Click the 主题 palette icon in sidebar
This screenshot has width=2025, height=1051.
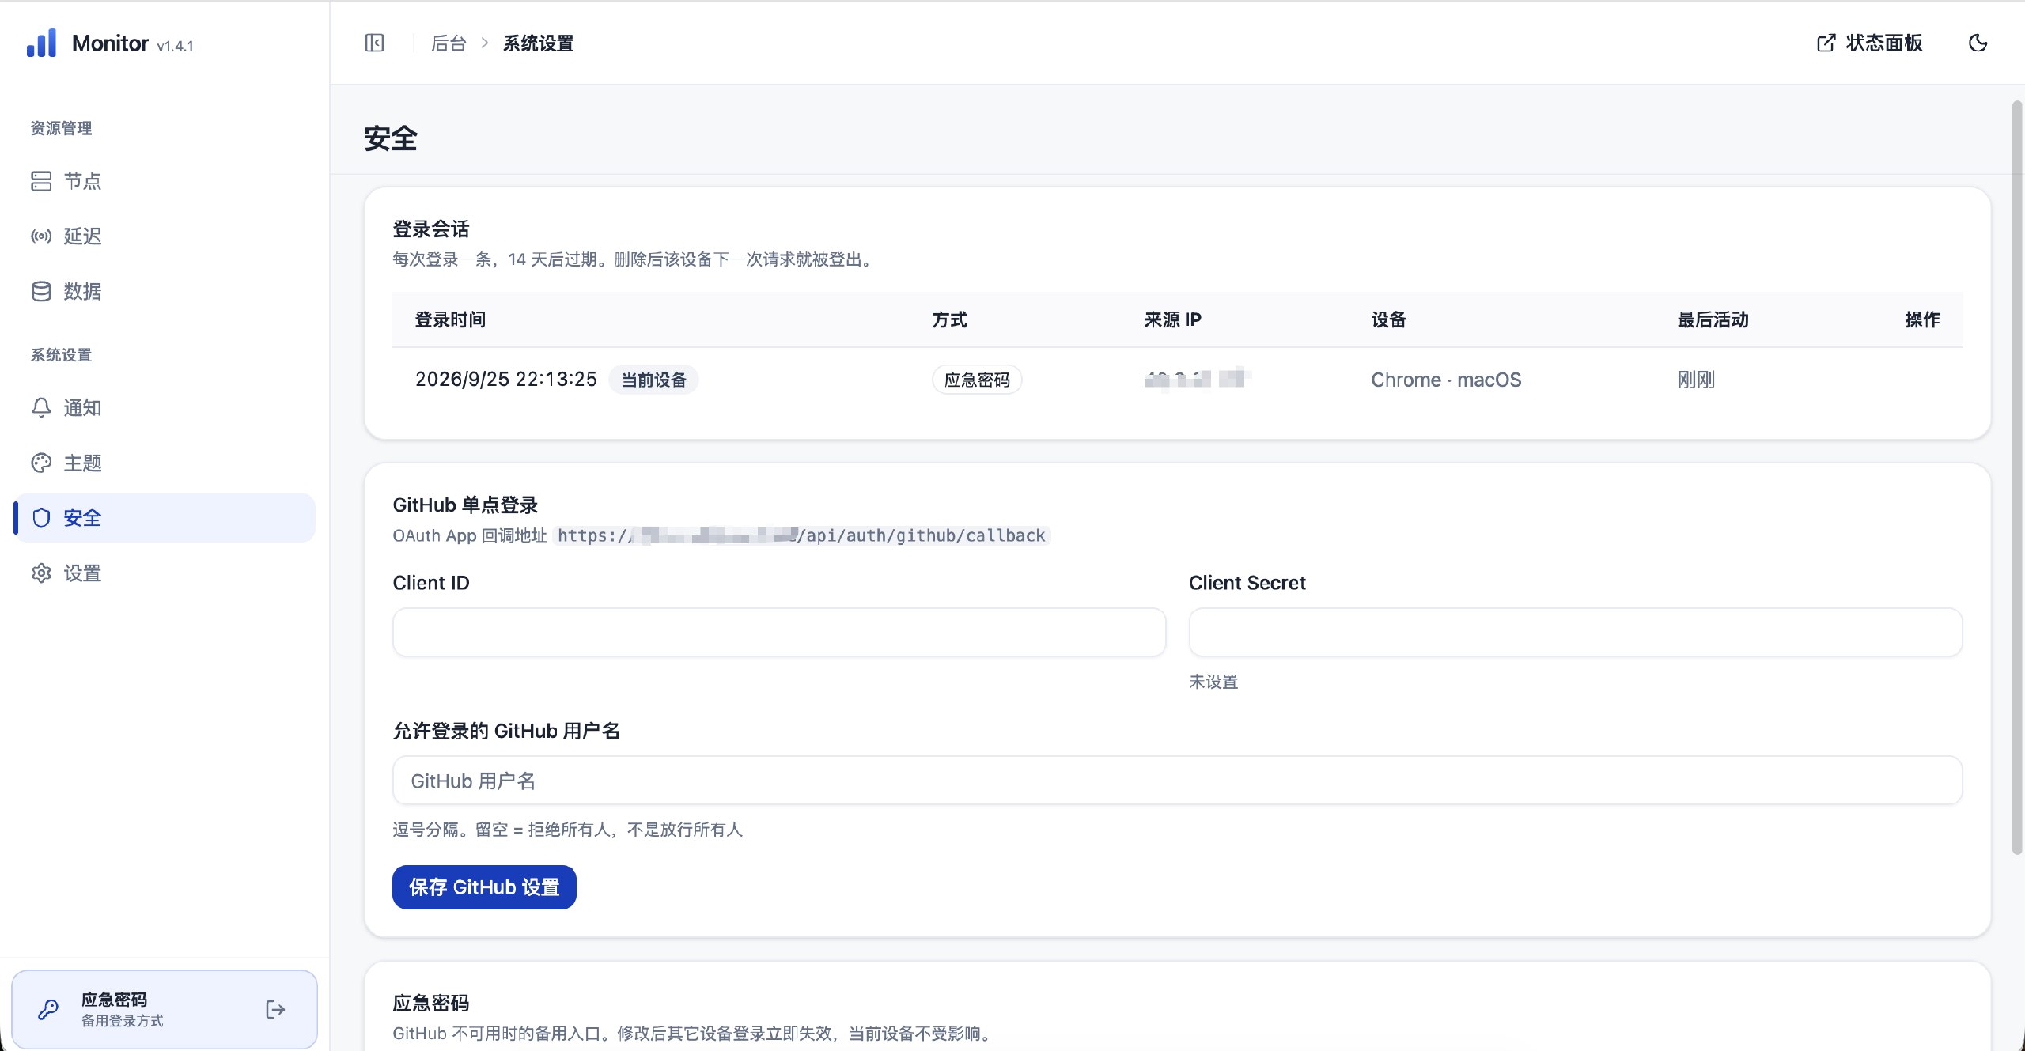click(41, 463)
